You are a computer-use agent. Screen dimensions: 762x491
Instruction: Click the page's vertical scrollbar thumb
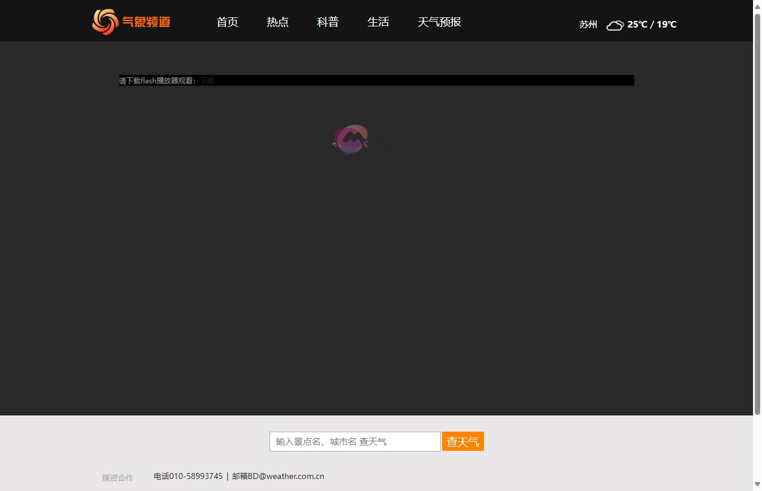(757, 213)
